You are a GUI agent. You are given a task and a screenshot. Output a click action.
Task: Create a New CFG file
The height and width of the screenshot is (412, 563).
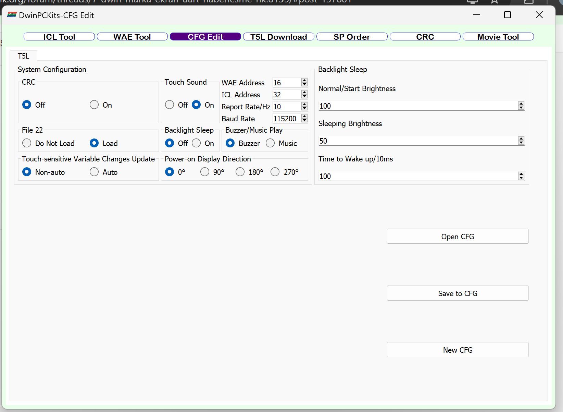click(x=458, y=350)
